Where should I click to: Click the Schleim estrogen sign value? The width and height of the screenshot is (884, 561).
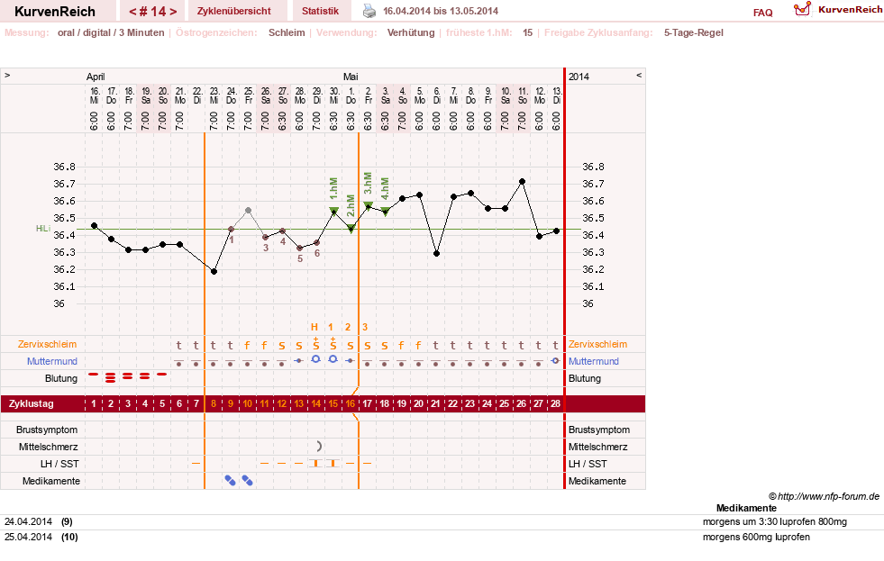[x=287, y=32]
